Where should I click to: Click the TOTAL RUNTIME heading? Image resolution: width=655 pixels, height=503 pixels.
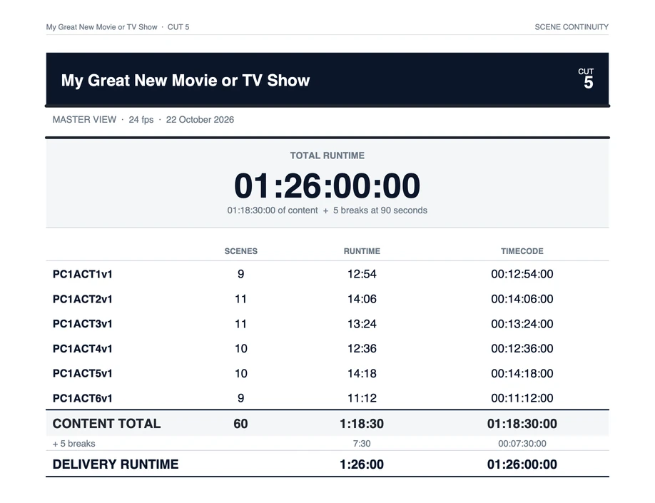point(327,156)
